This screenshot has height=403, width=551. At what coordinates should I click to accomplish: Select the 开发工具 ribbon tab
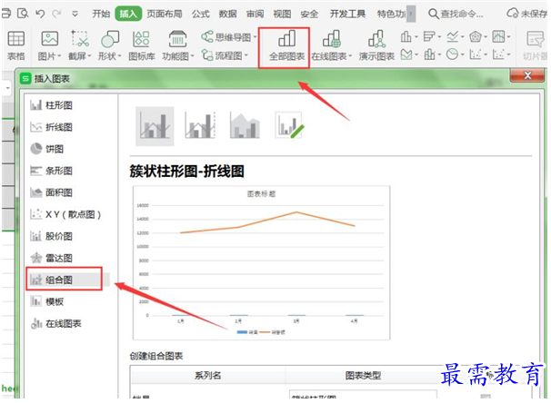(347, 14)
